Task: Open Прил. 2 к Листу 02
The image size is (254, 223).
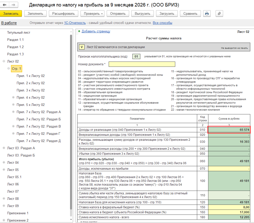Action: (x=31, y=83)
